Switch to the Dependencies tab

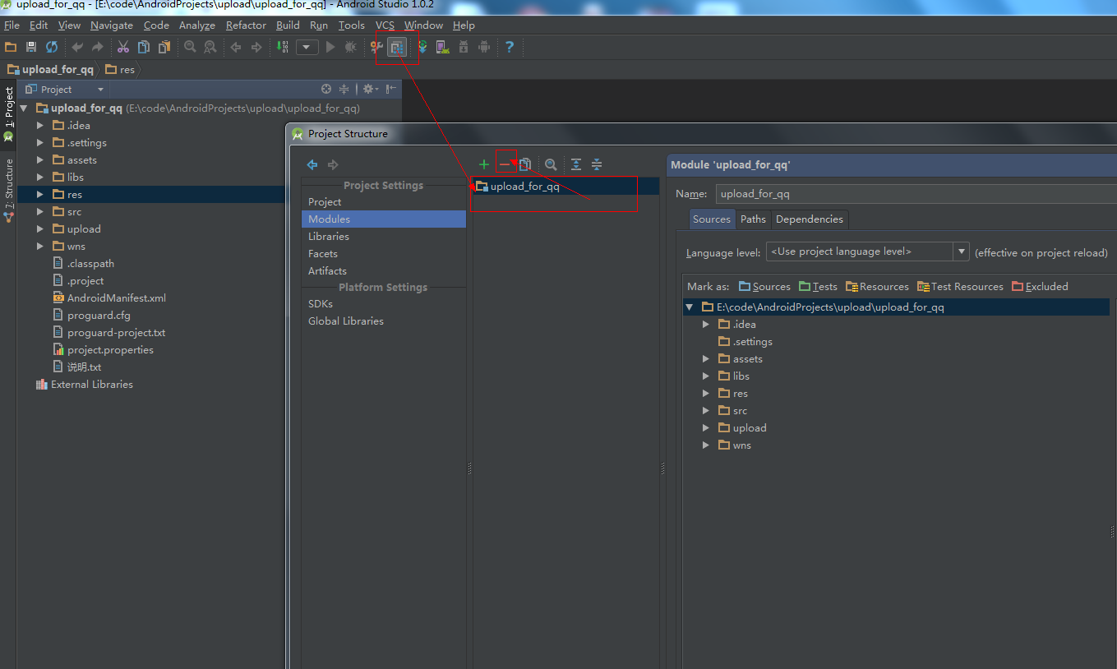809,219
